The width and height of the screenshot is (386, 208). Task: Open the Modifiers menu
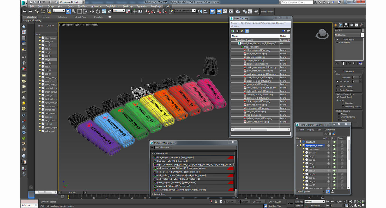point(82,6)
